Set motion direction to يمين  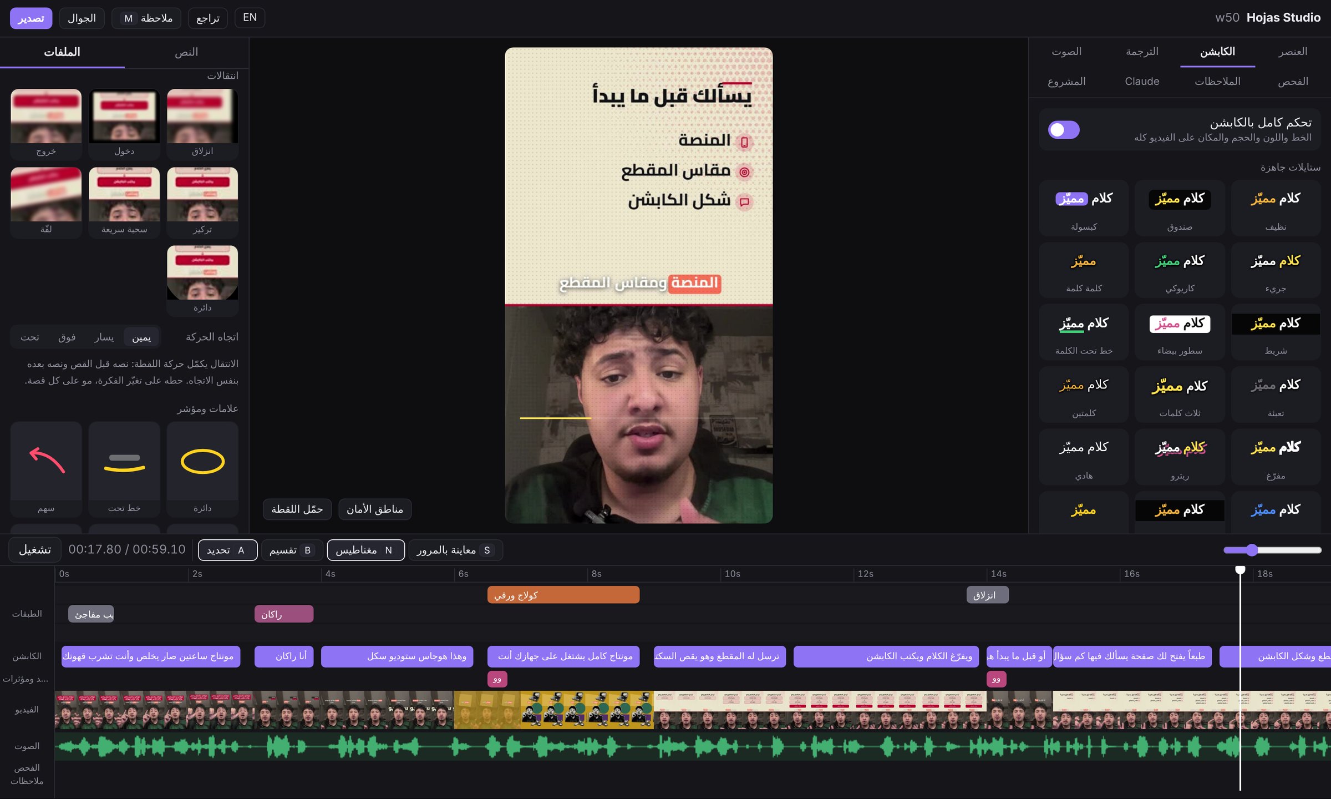(141, 337)
